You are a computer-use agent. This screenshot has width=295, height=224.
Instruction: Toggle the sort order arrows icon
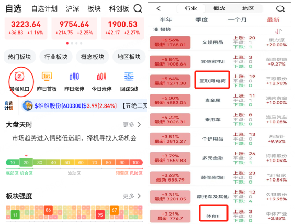[279, 31]
